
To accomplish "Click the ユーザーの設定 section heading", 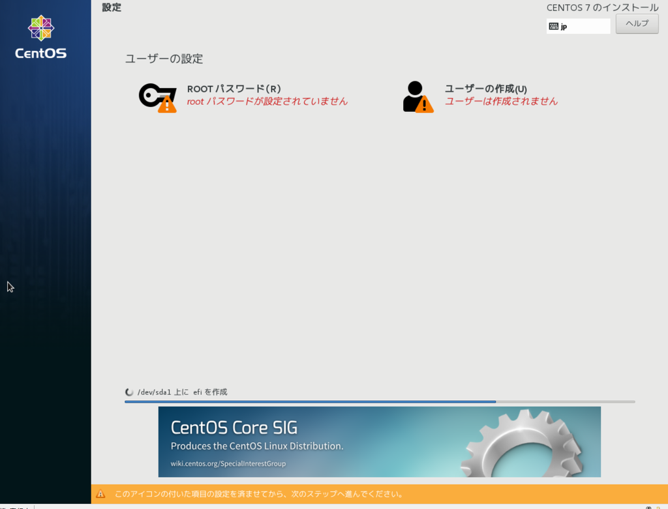I will [x=164, y=59].
